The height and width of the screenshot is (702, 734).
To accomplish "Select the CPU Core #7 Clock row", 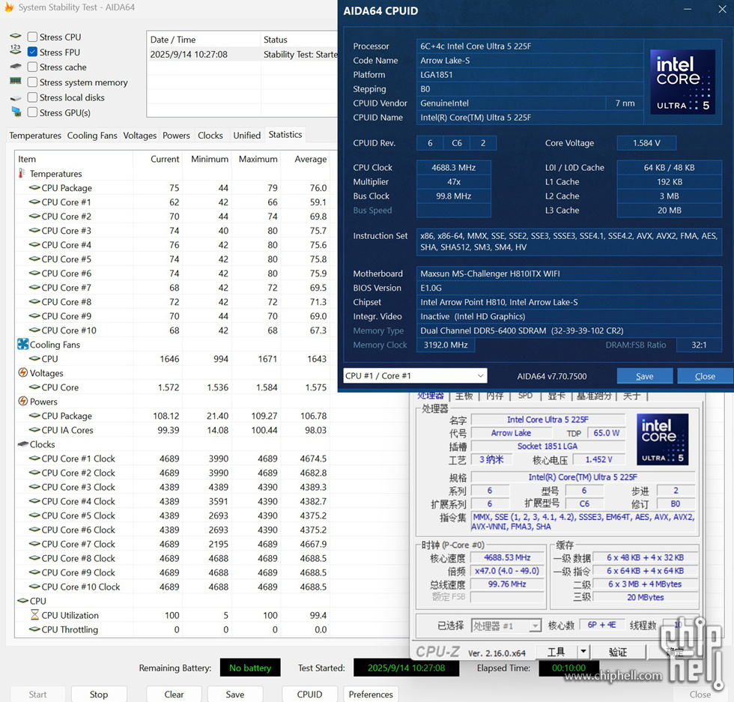I will click(172, 544).
